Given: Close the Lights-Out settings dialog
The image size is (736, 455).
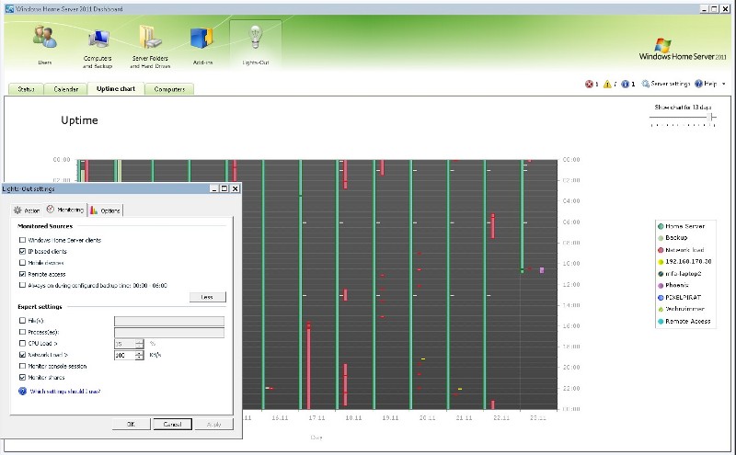Looking at the screenshot, I should [236, 188].
